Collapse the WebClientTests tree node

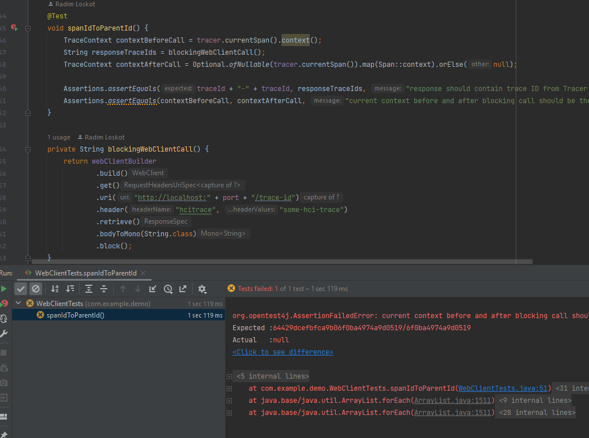pyautogui.click(x=18, y=303)
